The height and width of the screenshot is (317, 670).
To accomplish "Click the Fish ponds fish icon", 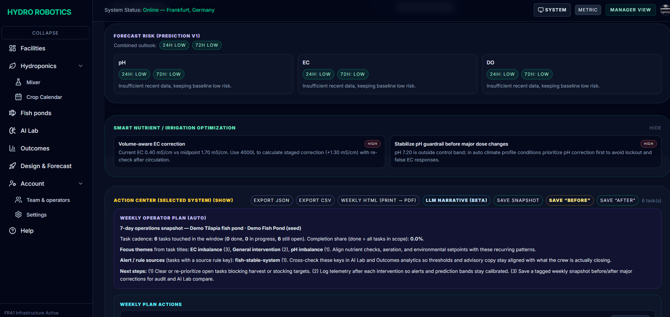I will click(x=13, y=113).
